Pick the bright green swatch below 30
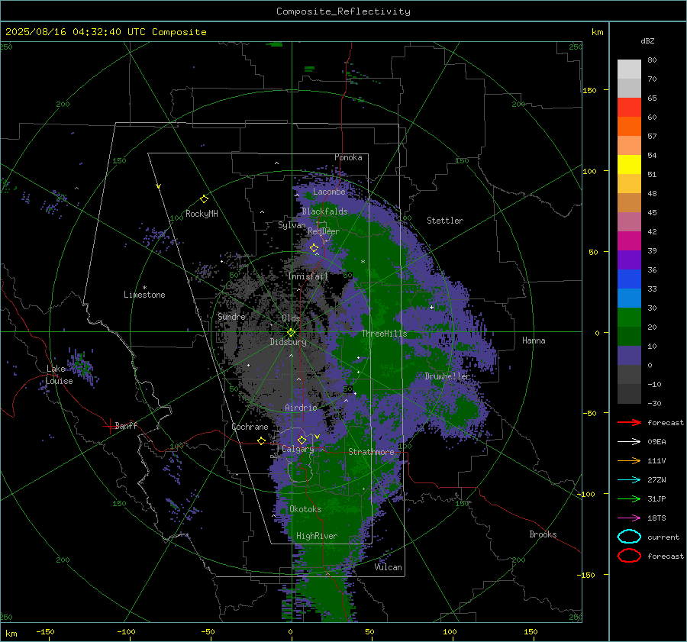Screen dimensions: 687x642 tap(629, 317)
